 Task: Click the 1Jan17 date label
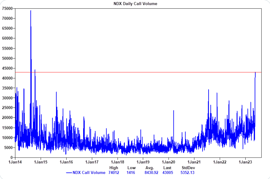coord(92,162)
